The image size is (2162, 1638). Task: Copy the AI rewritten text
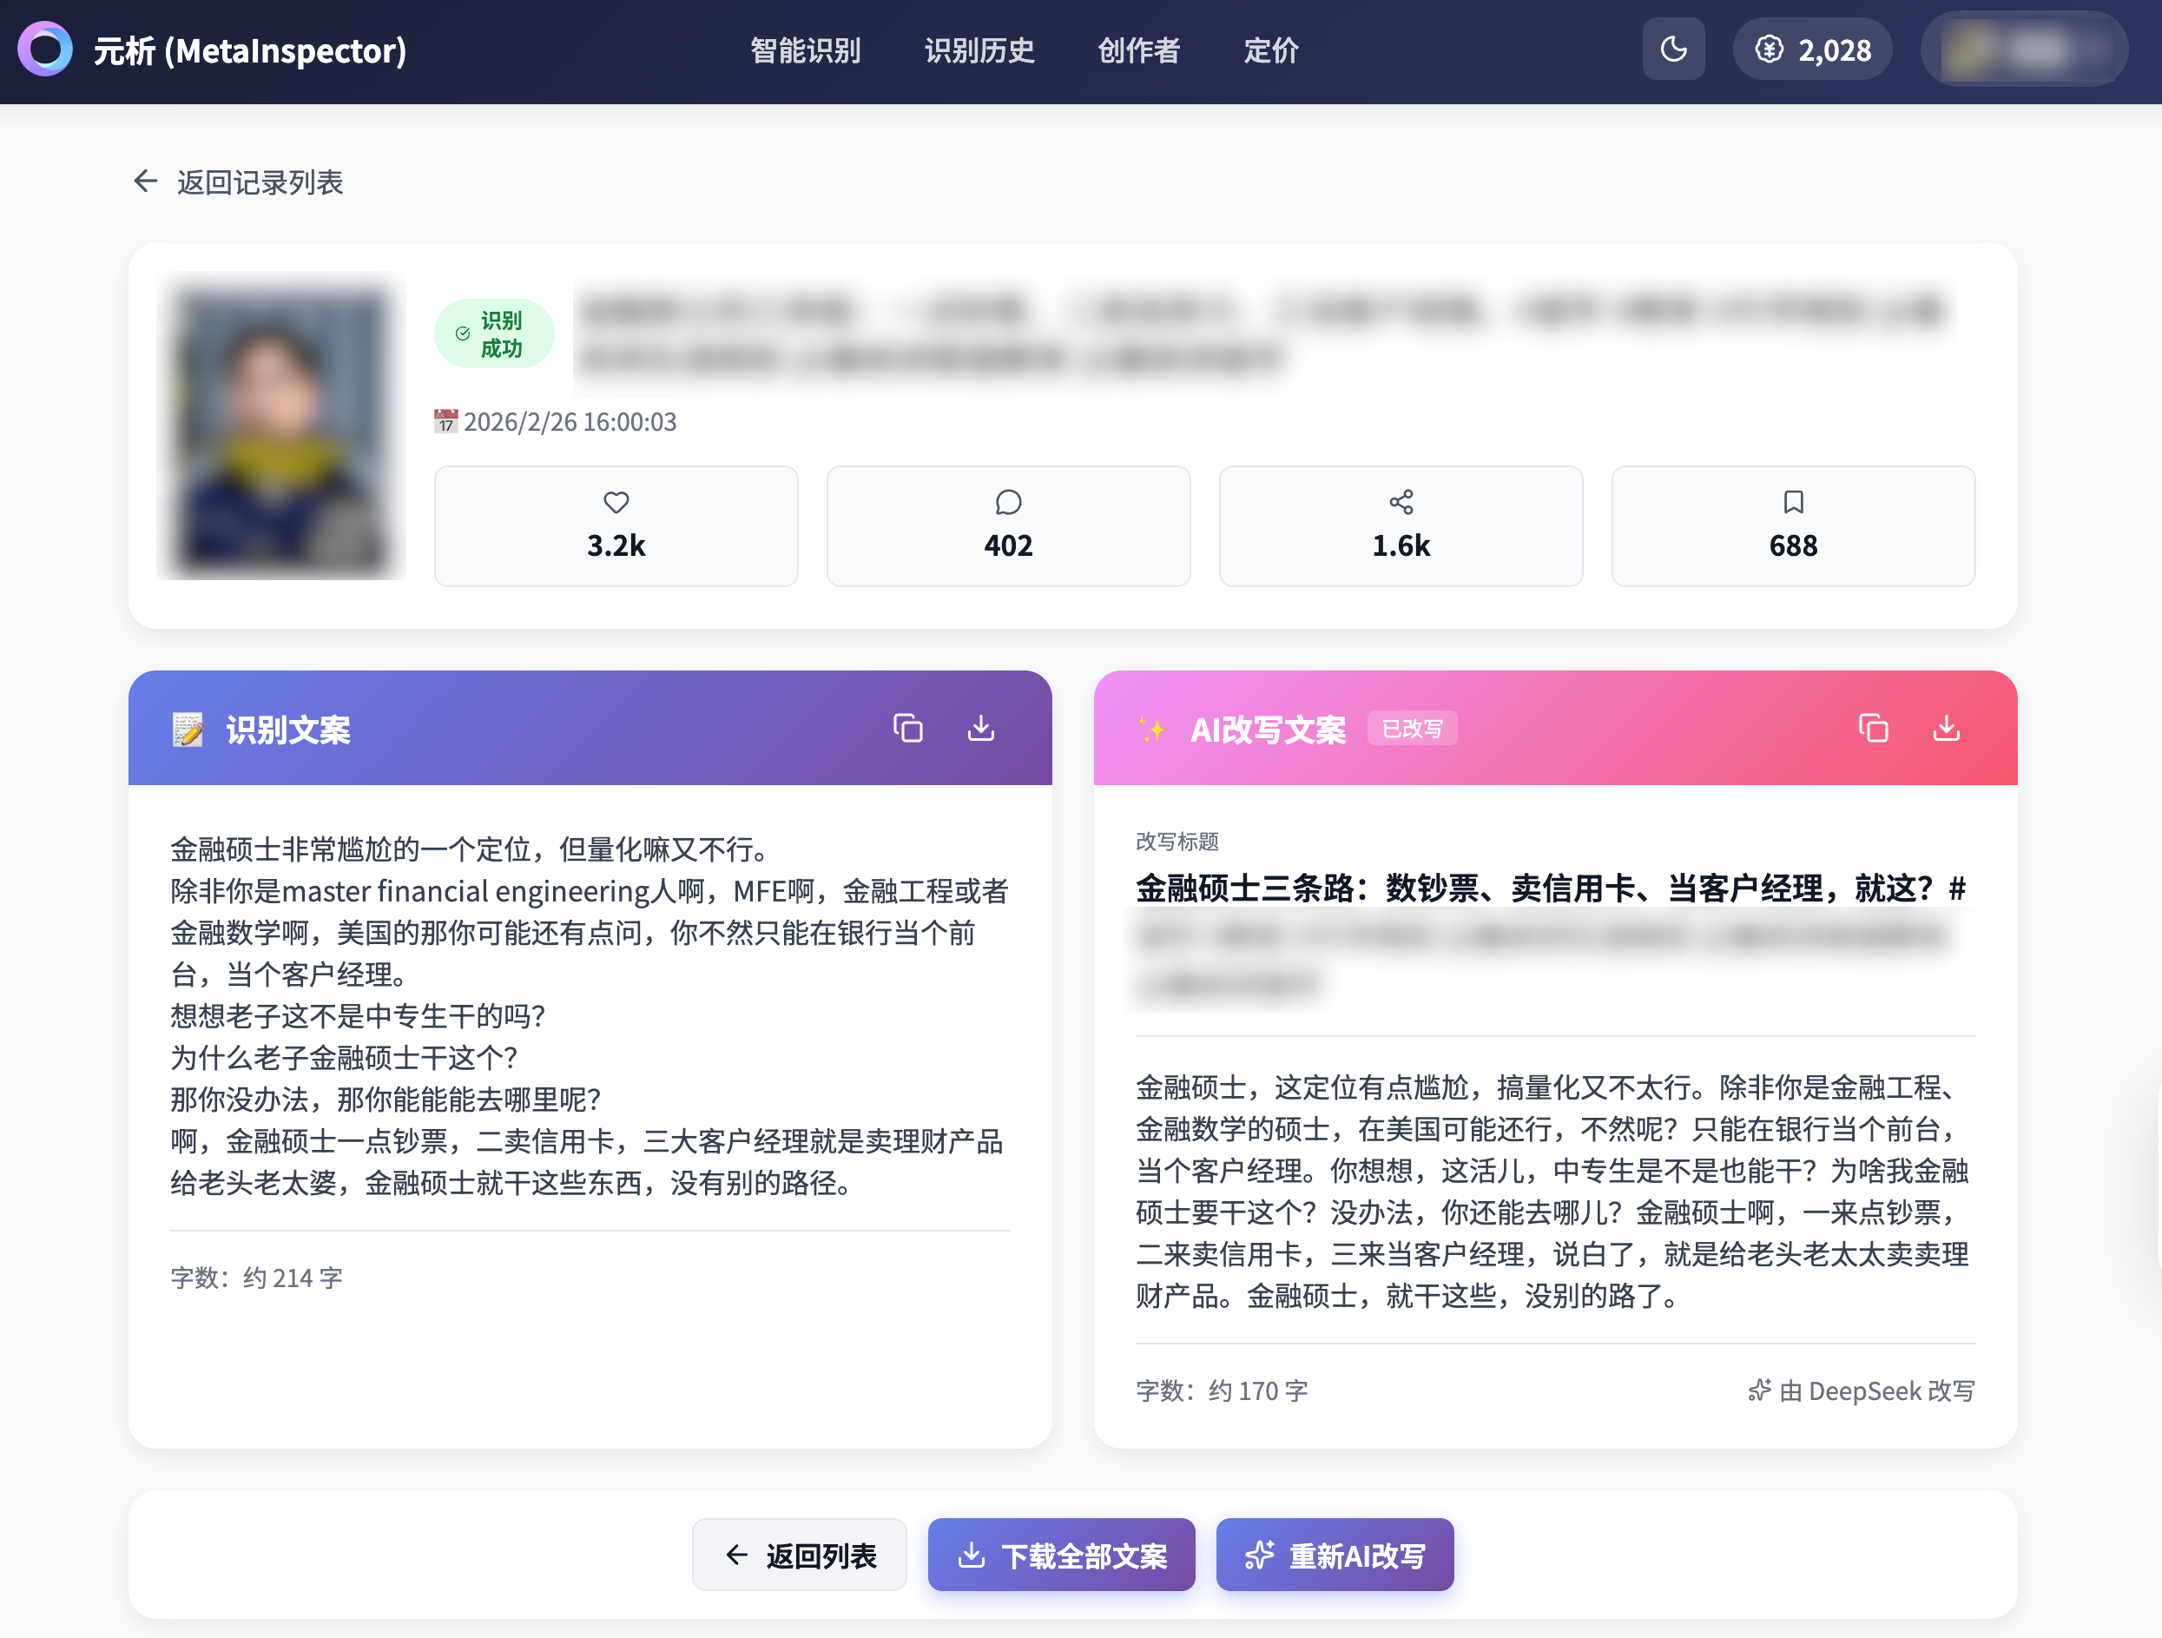point(1872,729)
